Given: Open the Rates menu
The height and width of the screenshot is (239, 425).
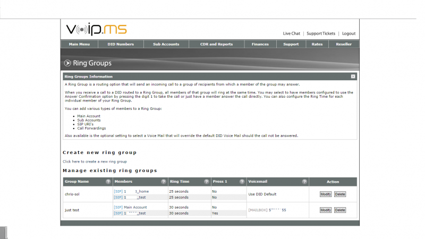Looking at the screenshot, I should pos(317,44).
